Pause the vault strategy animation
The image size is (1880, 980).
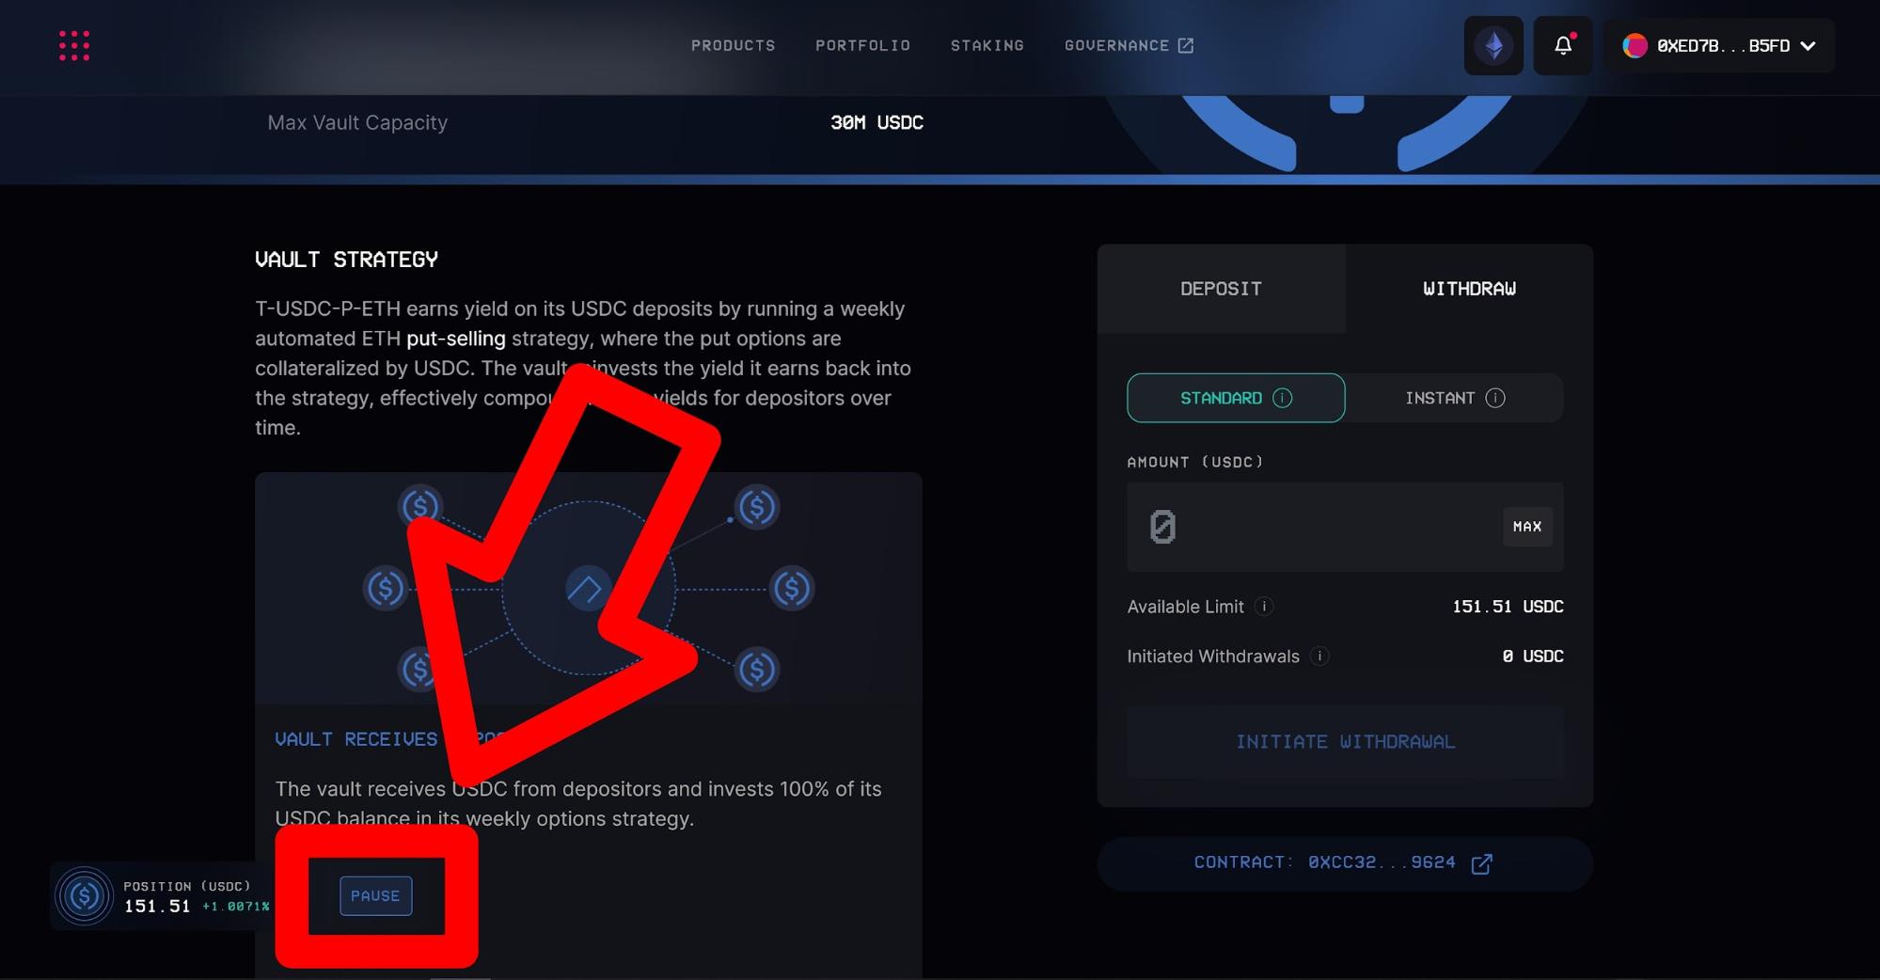pyautogui.click(x=375, y=896)
